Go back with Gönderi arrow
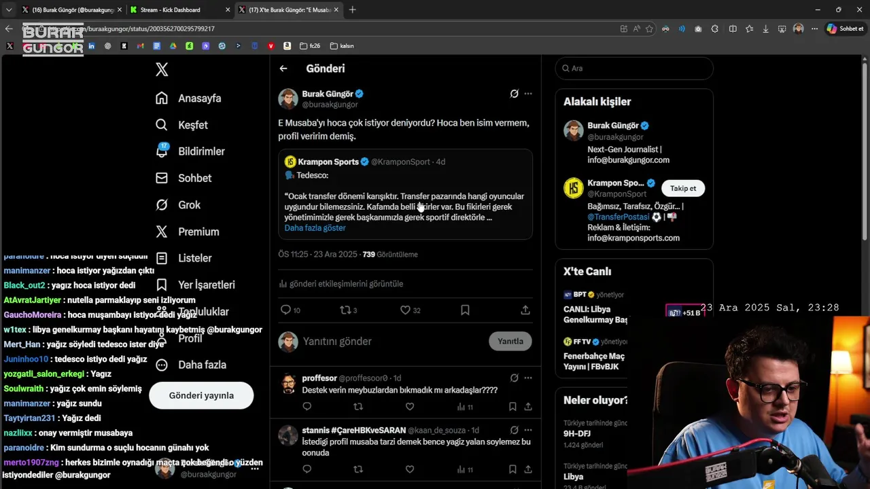This screenshot has height=489, width=870. pyautogui.click(x=283, y=69)
